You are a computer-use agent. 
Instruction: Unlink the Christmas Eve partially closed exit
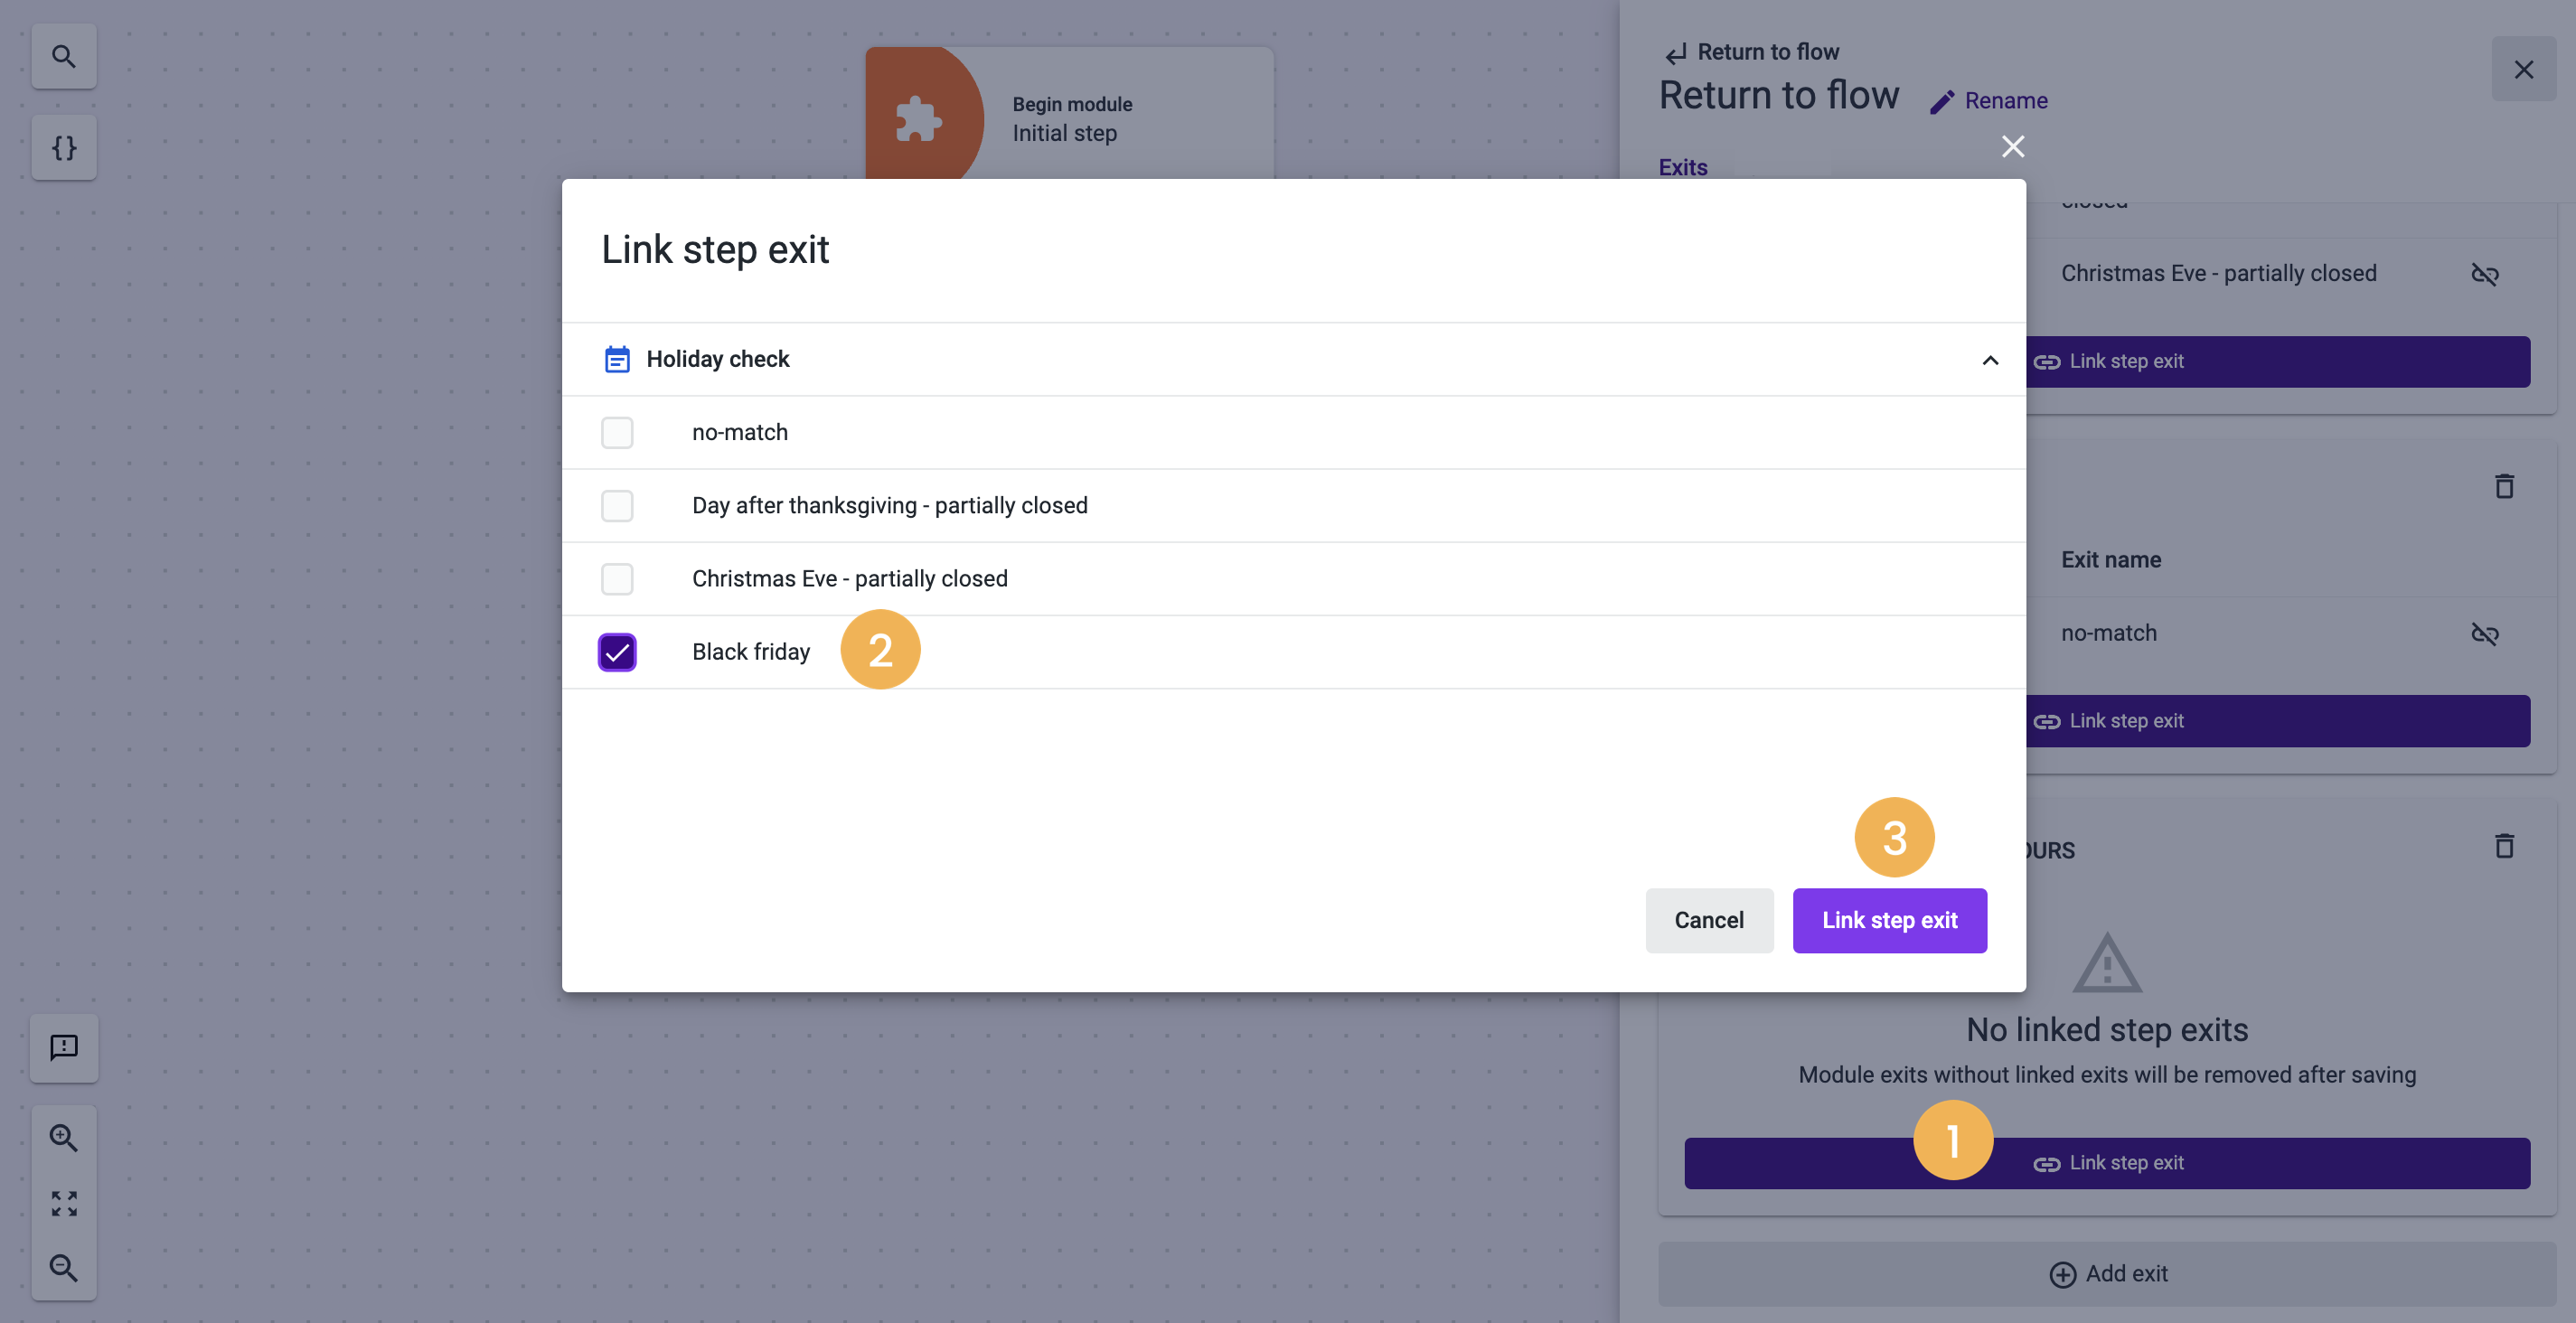[2484, 274]
